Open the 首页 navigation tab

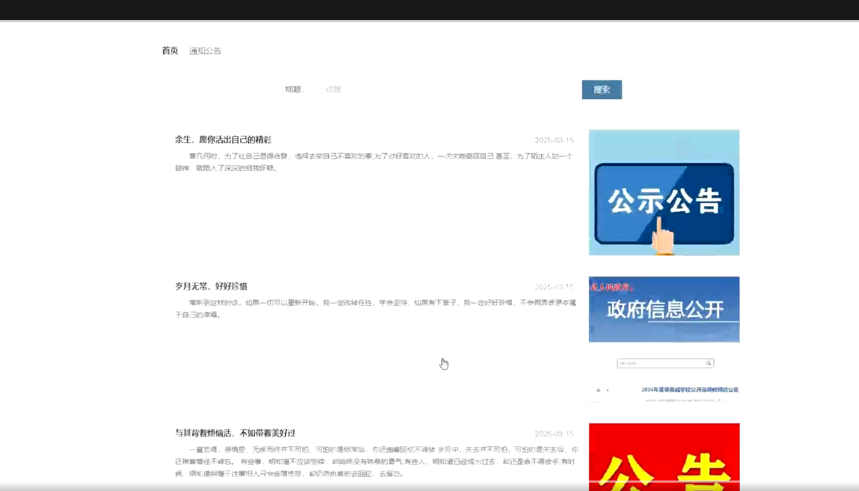click(x=170, y=51)
